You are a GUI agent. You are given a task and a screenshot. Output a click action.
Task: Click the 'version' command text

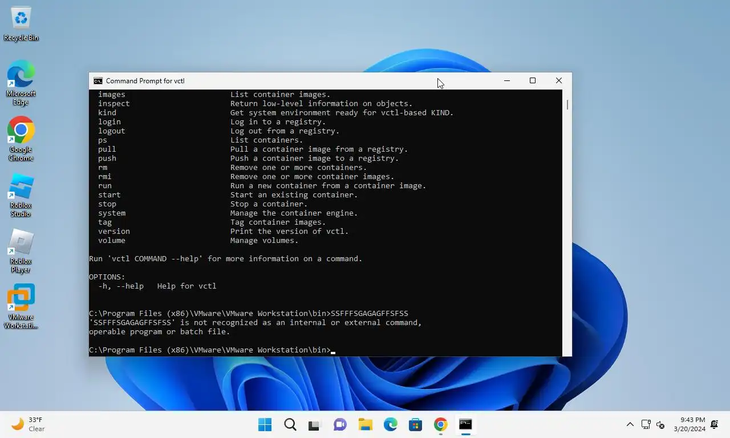[114, 232]
